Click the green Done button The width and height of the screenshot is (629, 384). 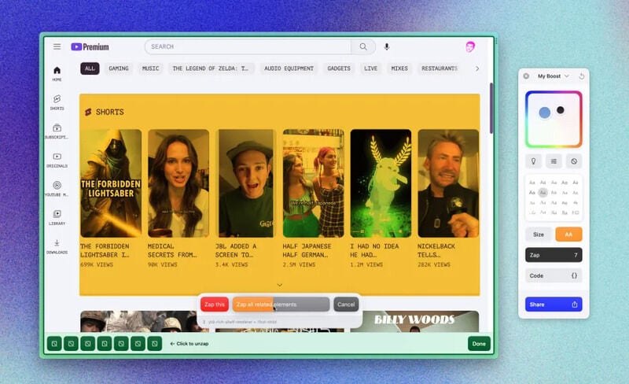pyautogui.click(x=479, y=343)
